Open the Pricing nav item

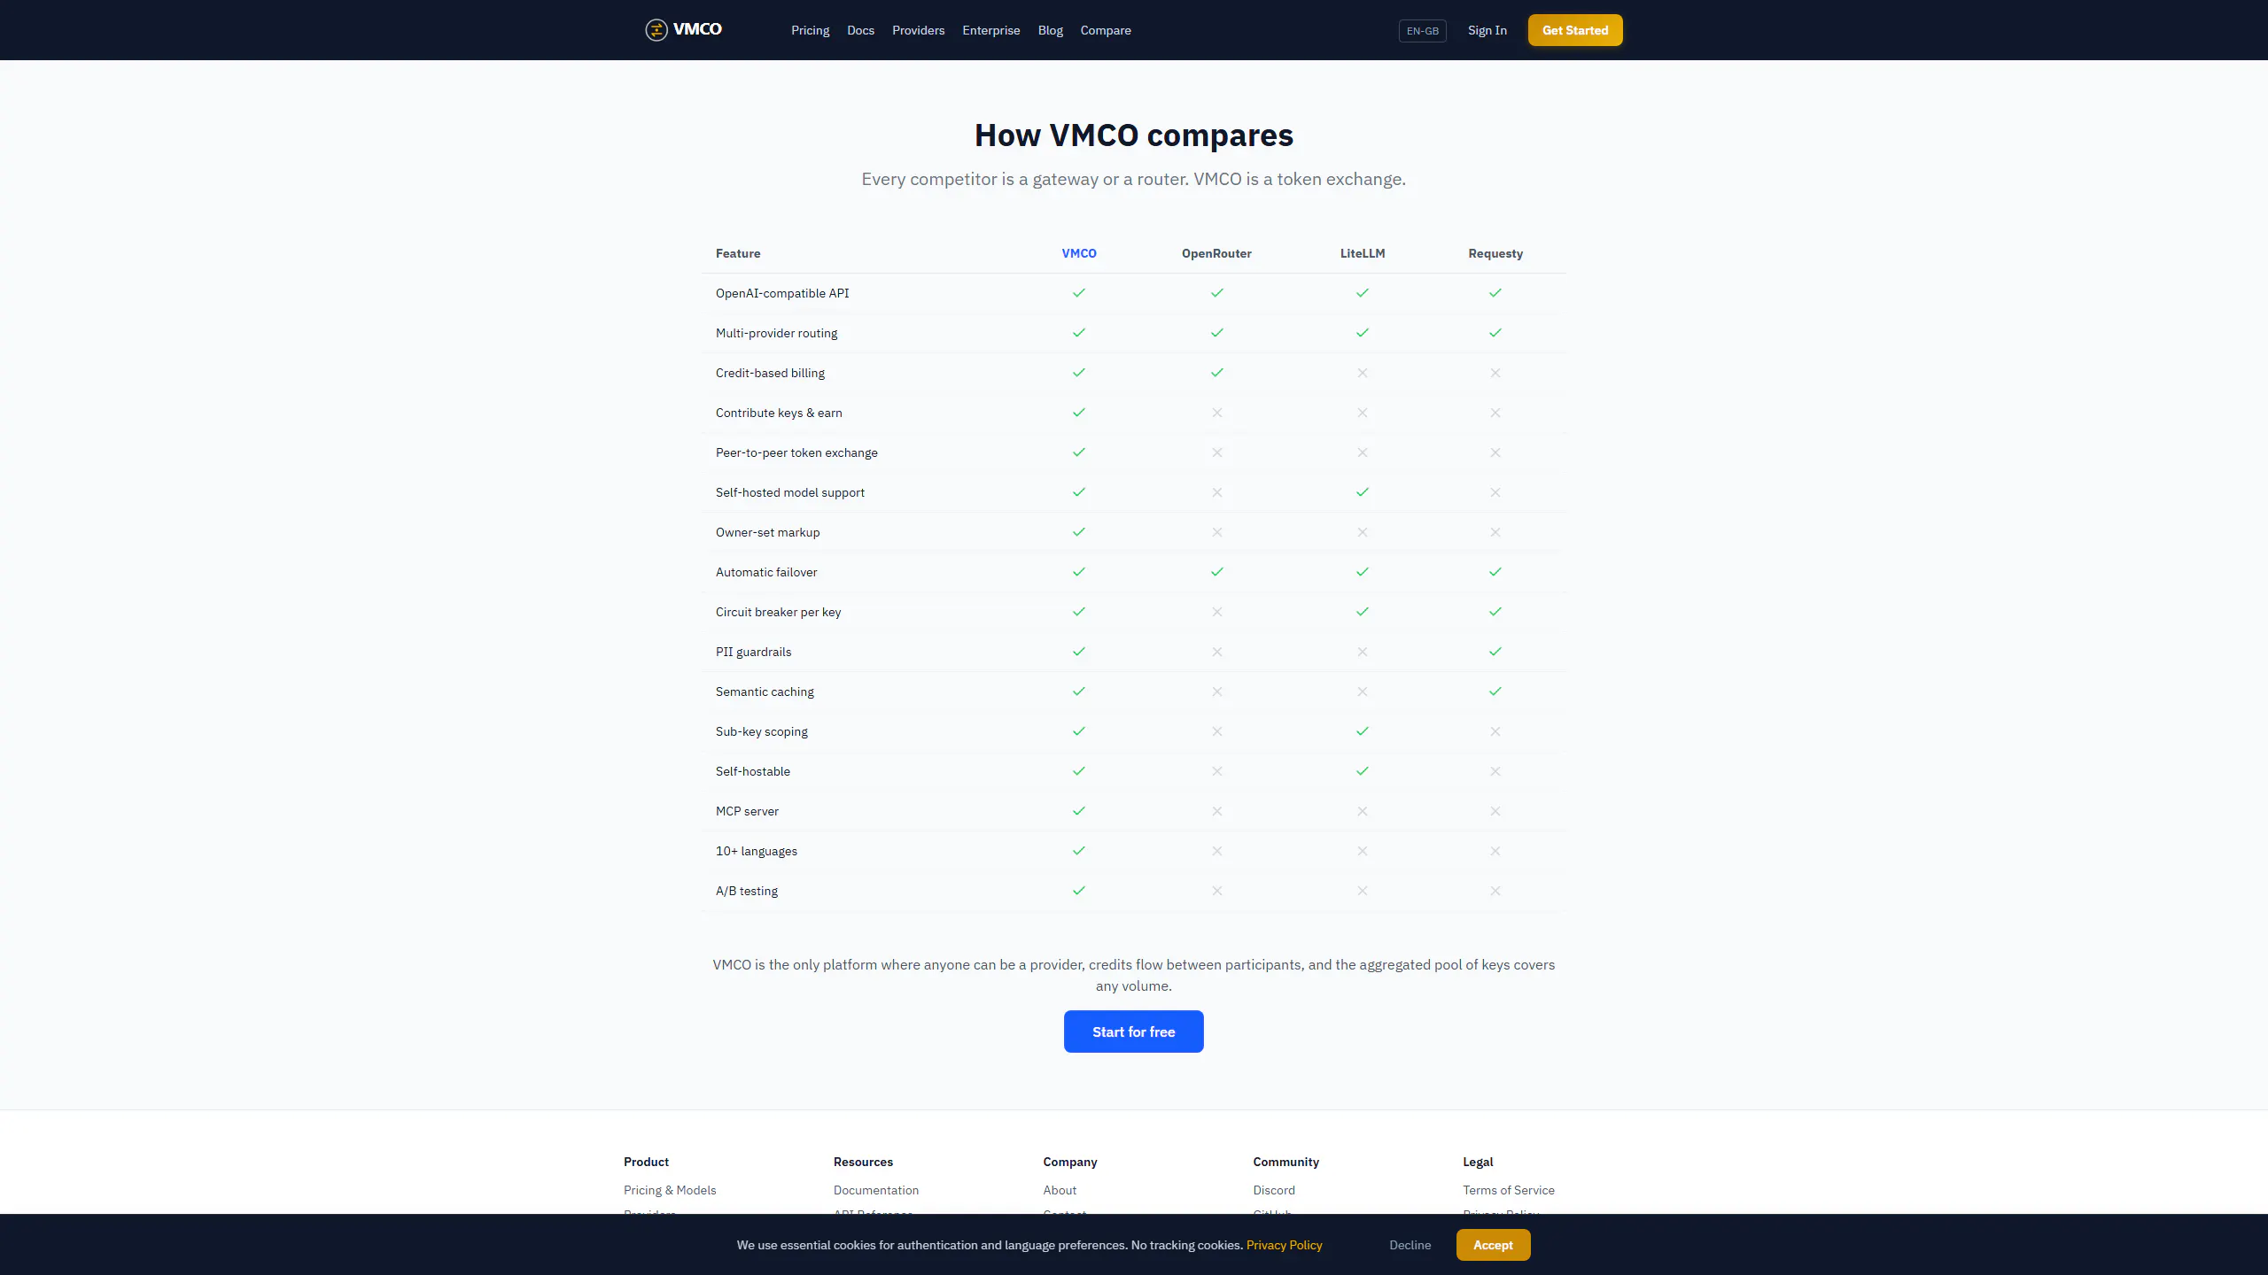(811, 30)
